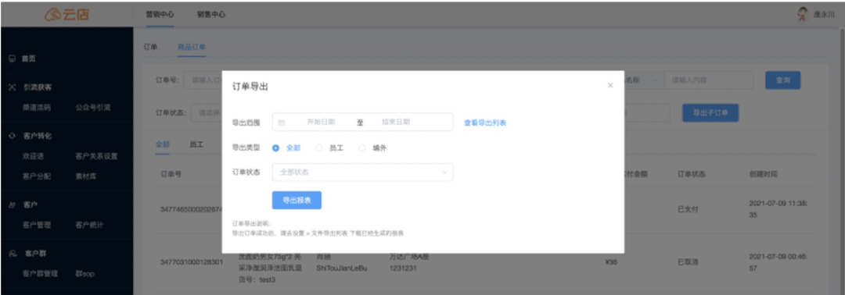Image resolution: width=845 pixels, height=295 pixels.
Task: Close the 订单导出 dialog with the X
Action: (610, 85)
